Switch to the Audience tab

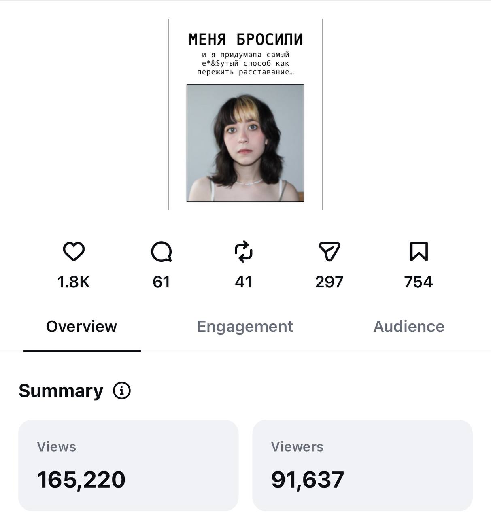409,327
